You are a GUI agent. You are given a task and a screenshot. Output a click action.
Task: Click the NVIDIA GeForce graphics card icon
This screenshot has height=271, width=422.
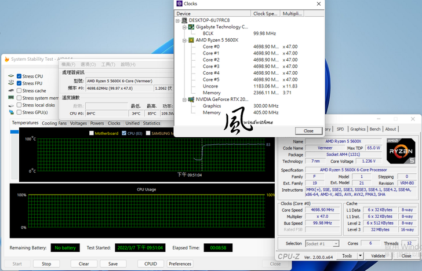coord(191,100)
